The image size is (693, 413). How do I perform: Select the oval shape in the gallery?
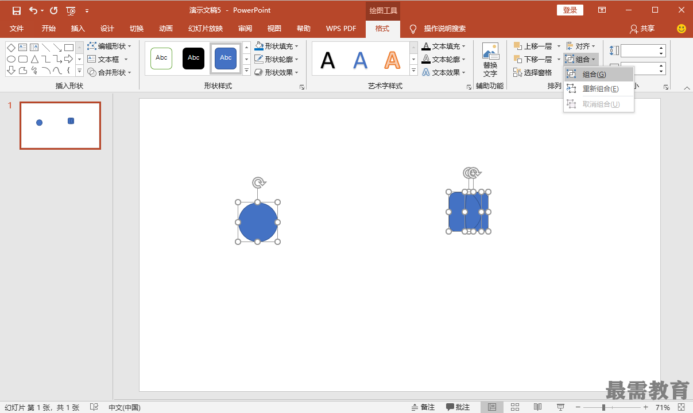(x=11, y=59)
